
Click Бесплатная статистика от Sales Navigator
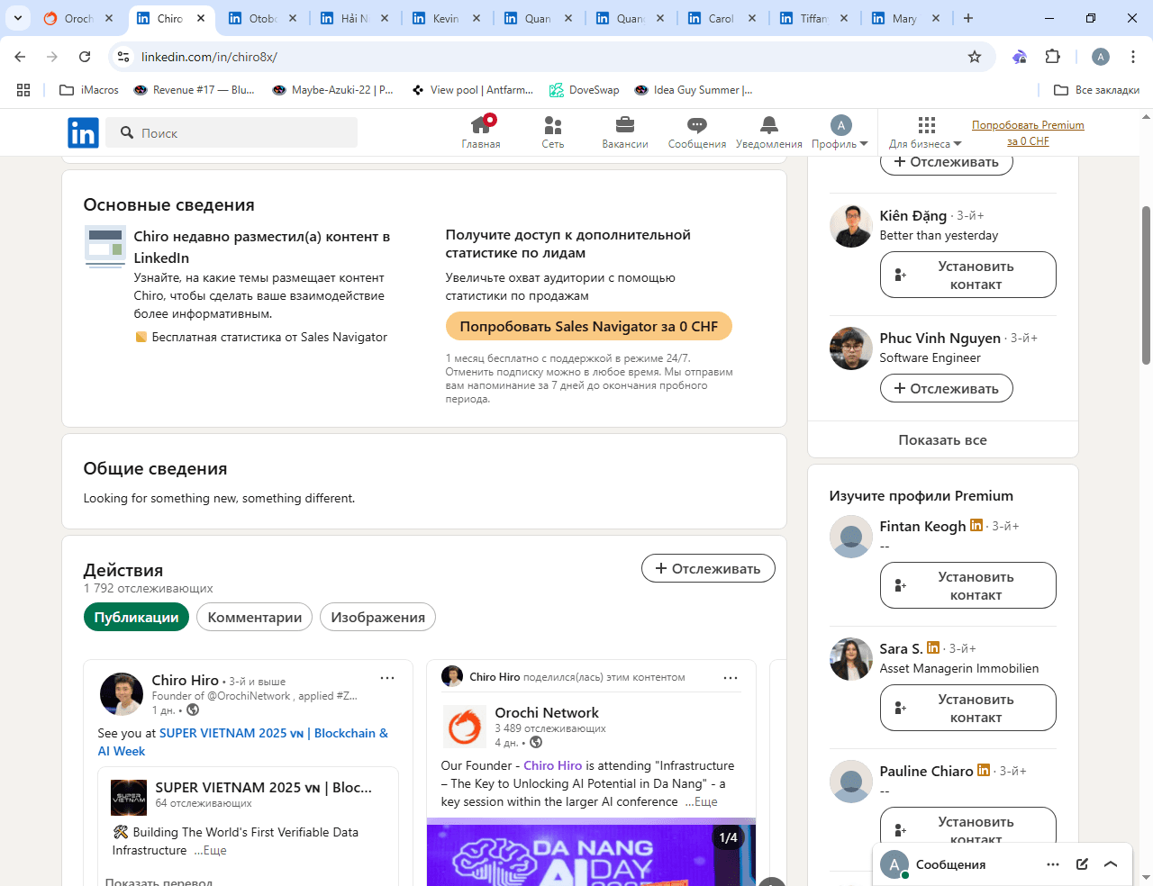pos(269,337)
